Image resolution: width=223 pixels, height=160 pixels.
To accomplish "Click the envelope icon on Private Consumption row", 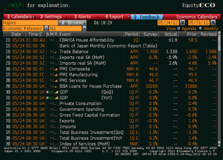I will [52, 104].
